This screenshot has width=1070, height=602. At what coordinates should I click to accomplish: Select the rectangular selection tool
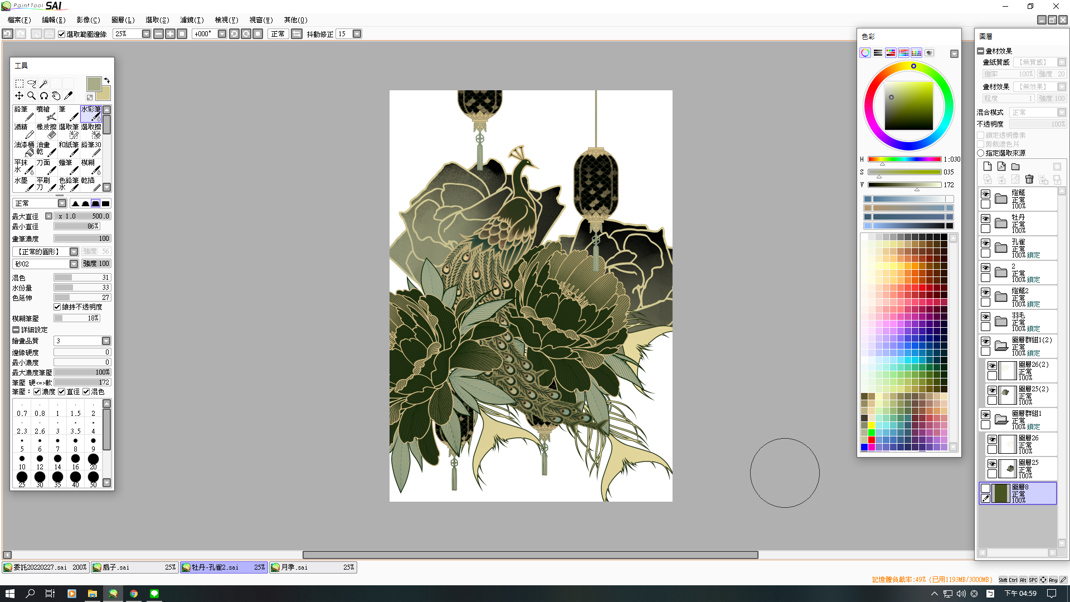(x=19, y=84)
